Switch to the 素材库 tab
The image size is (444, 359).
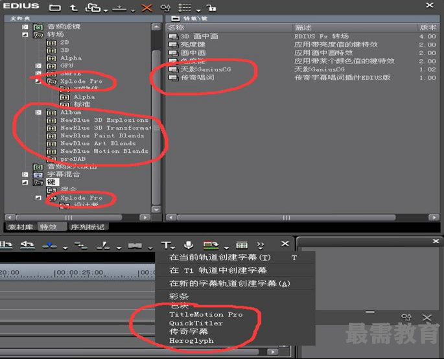pos(20,227)
